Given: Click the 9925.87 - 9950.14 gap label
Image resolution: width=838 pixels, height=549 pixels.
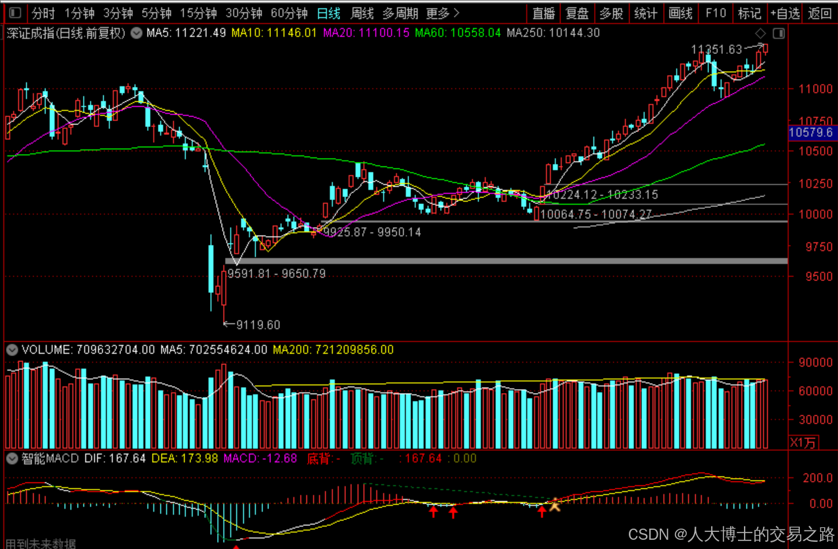Looking at the screenshot, I should point(372,232).
